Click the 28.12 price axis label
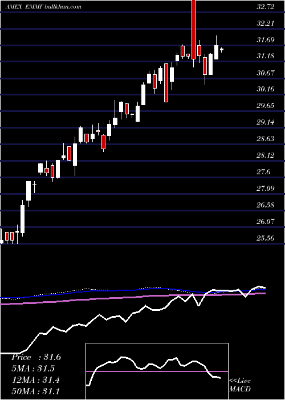Screen dimensions: 285x400 [266, 155]
